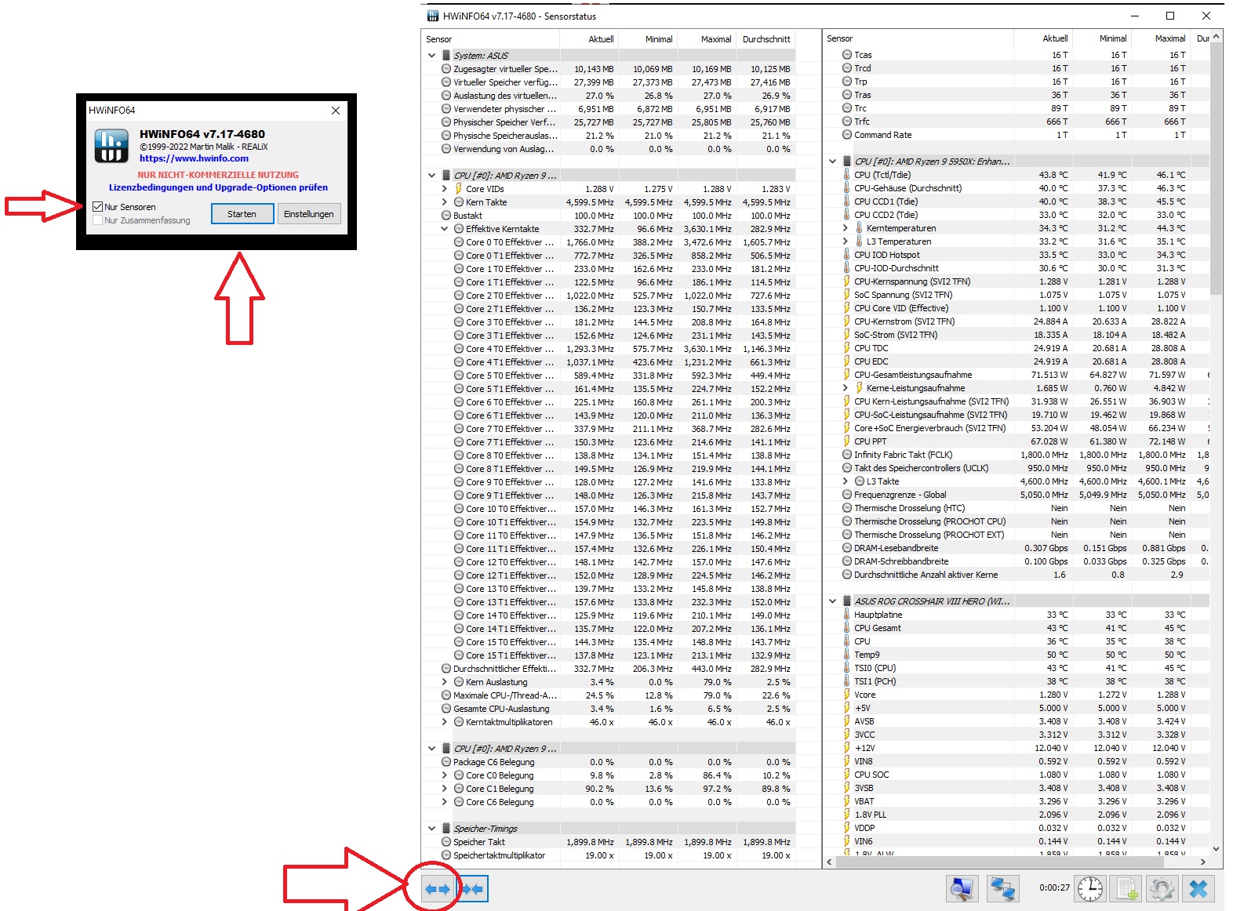Viewport: 1233px width, 911px height.
Task: Click the clock reset timer icon
Action: (x=1090, y=889)
